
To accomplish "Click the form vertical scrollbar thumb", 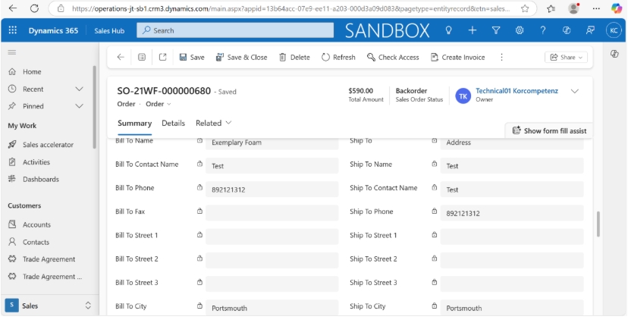I will pos(598,224).
